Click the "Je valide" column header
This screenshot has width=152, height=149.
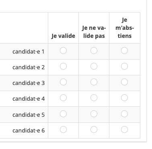click(63, 36)
